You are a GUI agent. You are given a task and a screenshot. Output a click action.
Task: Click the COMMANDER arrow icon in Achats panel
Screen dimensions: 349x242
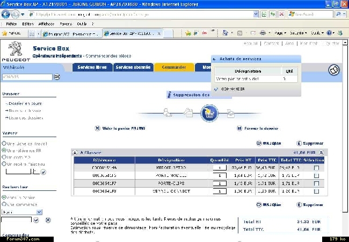point(216,89)
